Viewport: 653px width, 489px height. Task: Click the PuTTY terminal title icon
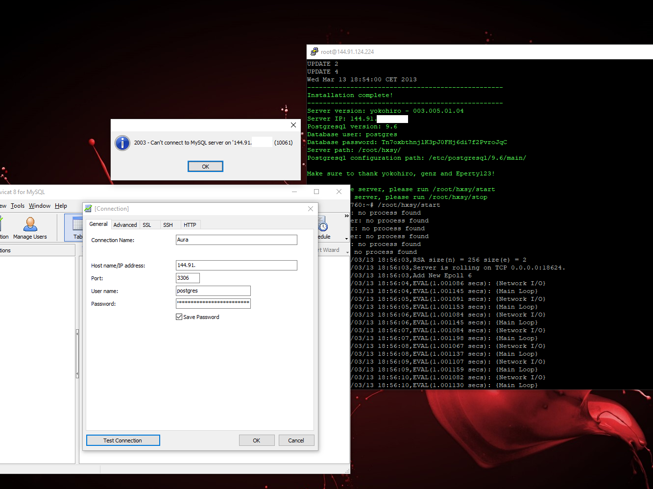(314, 51)
